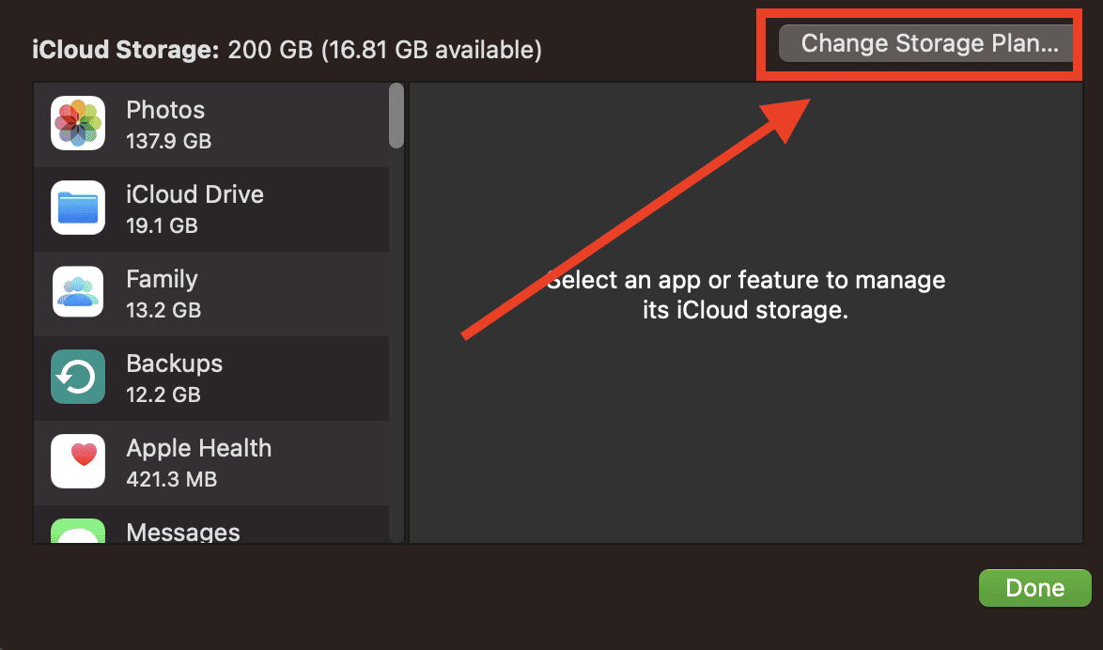Click the green Messages icon
The height and width of the screenshot is (650, 1103).
point(77,532)
